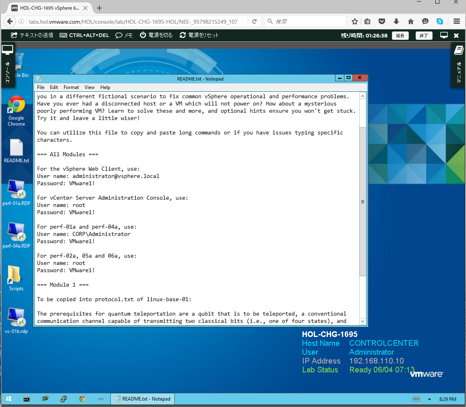466x407 pixels.
Task: Select README.txt - Notepad taskbar button
Action: coord(143,399)
